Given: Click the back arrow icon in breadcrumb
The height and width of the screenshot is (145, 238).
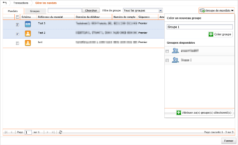Looking at the screenshot, I should point(4,3).
